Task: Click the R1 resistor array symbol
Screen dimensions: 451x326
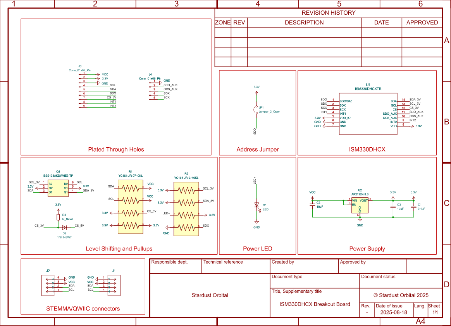Action: (130, 207)
